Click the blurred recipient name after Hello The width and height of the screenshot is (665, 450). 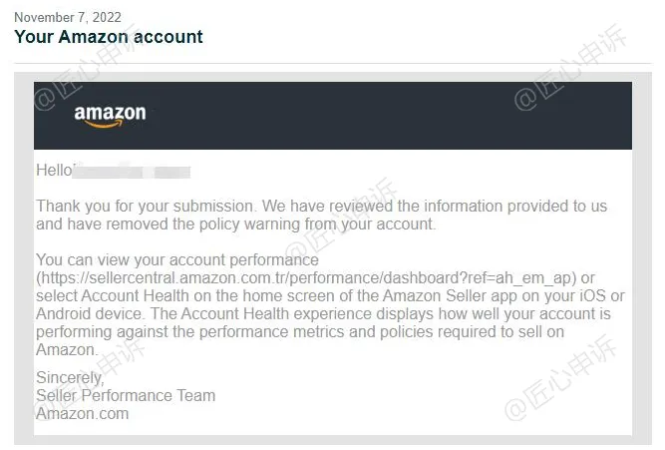[132, 171]
